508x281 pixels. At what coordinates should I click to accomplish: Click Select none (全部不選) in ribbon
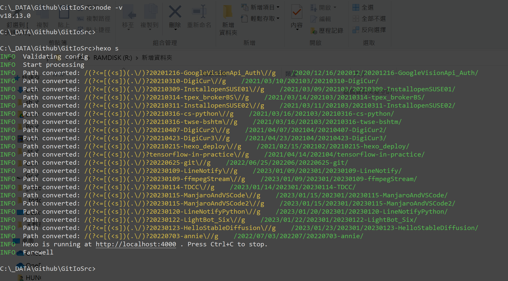click(x=369, y=19)
